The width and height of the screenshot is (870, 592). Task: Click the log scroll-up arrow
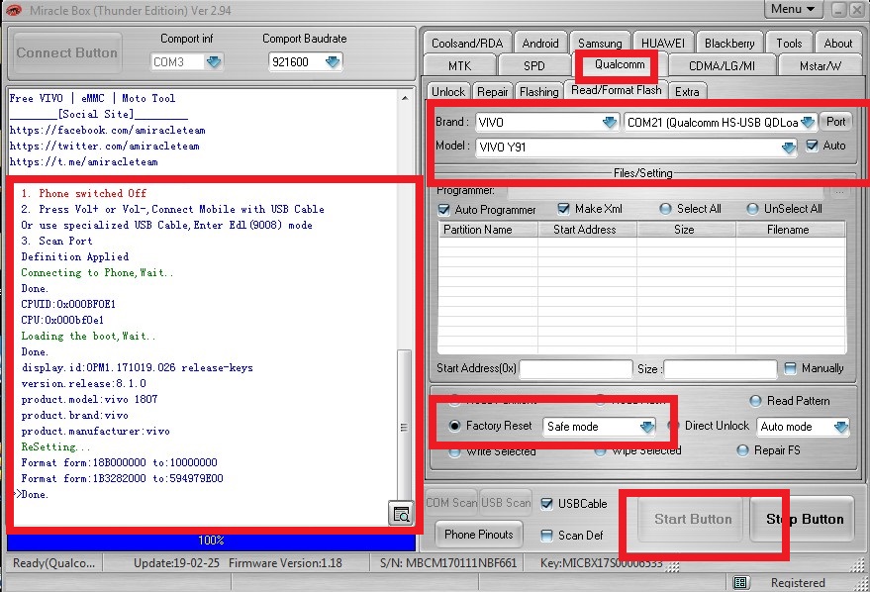click(x=405, y=98)
